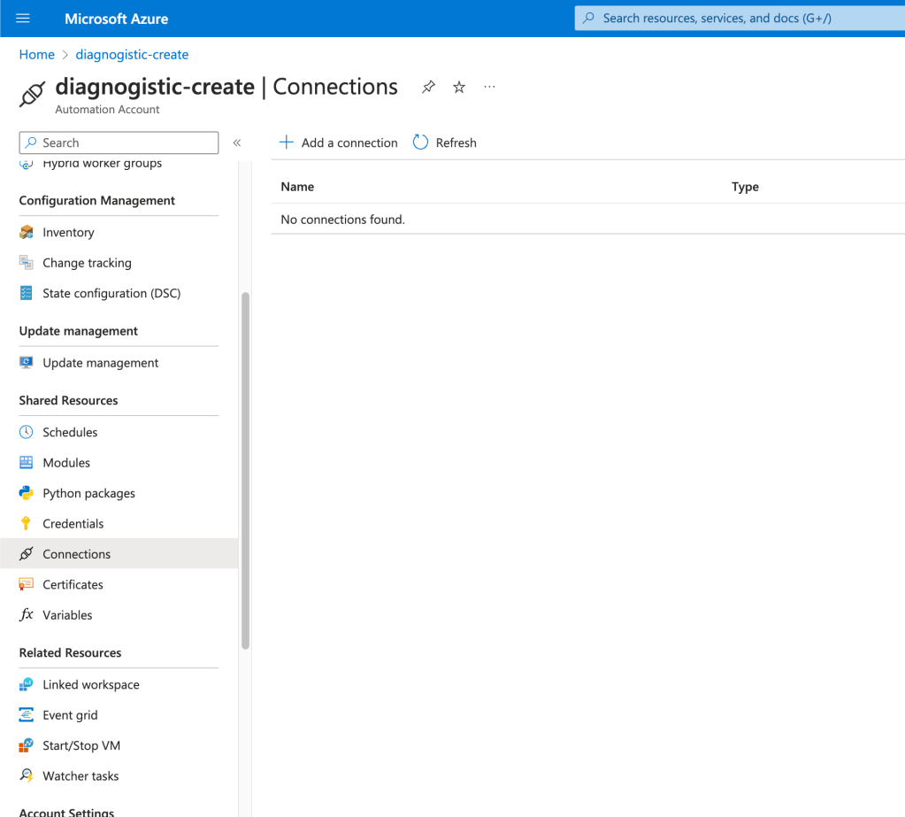The height and width of the screenshot is (817, 905).
Task: Sort by the Type column header
Action: point(745,187)
